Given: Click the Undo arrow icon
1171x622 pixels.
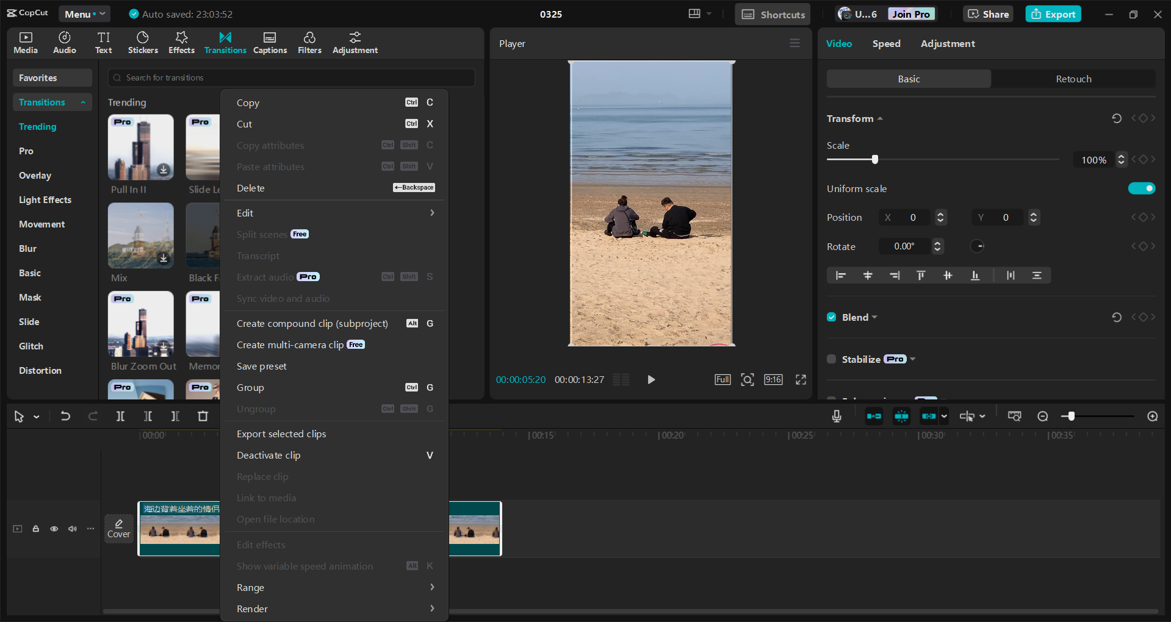Looking at the screenshot, I should (x=65, y=416).
